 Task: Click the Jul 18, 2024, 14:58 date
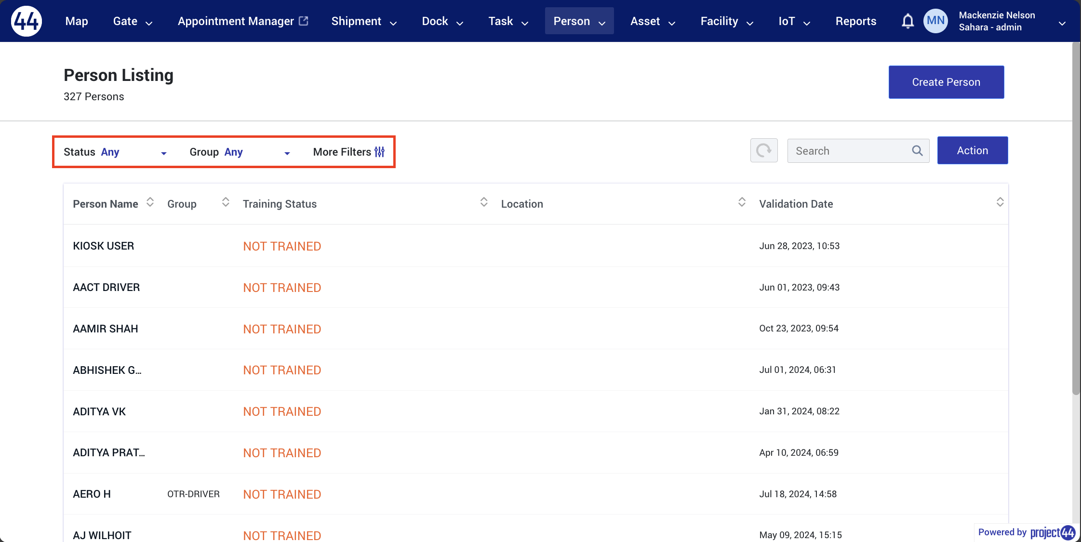pyautogui.click(x=798, y=494)
